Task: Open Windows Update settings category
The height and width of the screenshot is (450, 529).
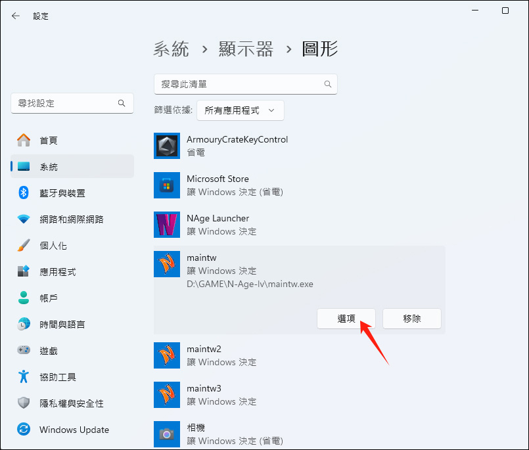Action: 72,430
